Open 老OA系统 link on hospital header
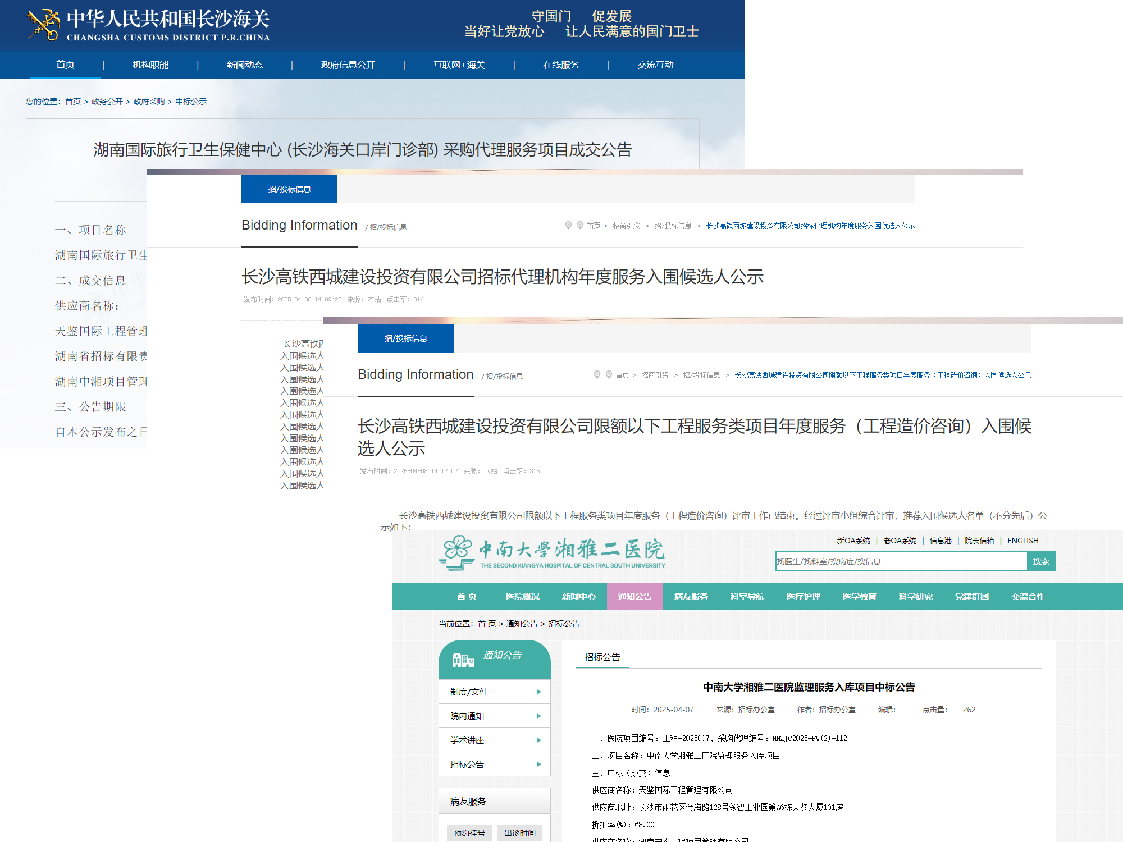The width and height of the screenshot is (1123, 842). coord(900,541)
